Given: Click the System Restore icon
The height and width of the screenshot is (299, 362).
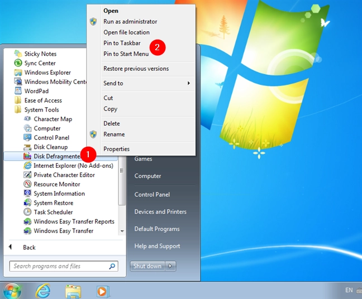Looking at the screenshot, I should click(x=27, y=202).
